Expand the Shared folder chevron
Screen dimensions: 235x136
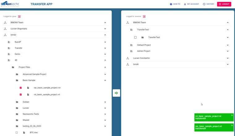point(105,120)
